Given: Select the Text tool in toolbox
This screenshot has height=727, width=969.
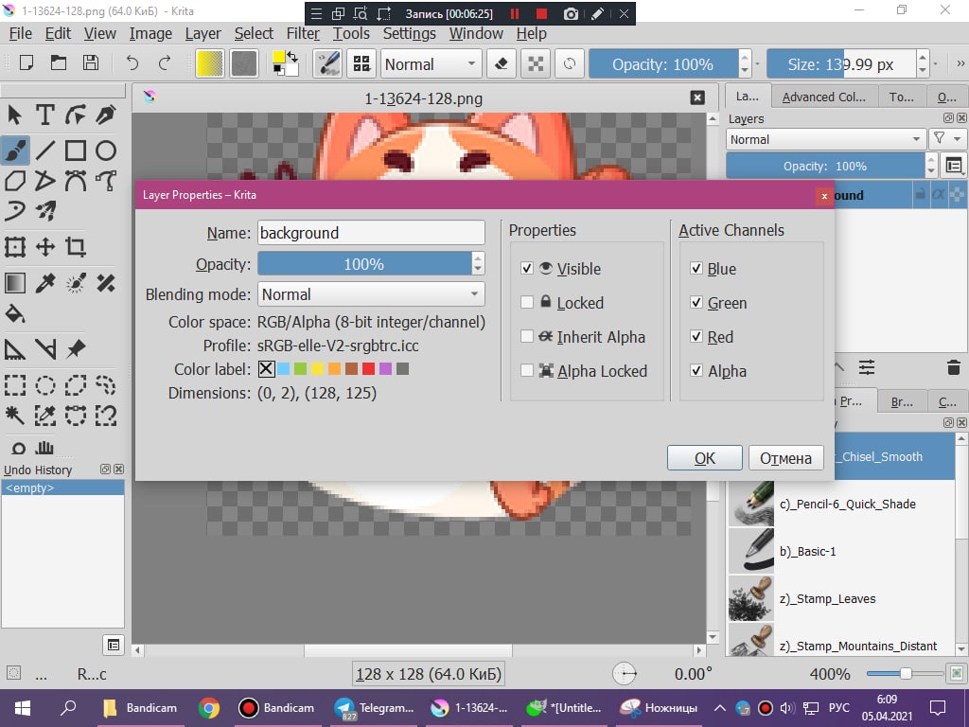Looking at the screenshot, I should pyautogui.click(x=45, y=115).
